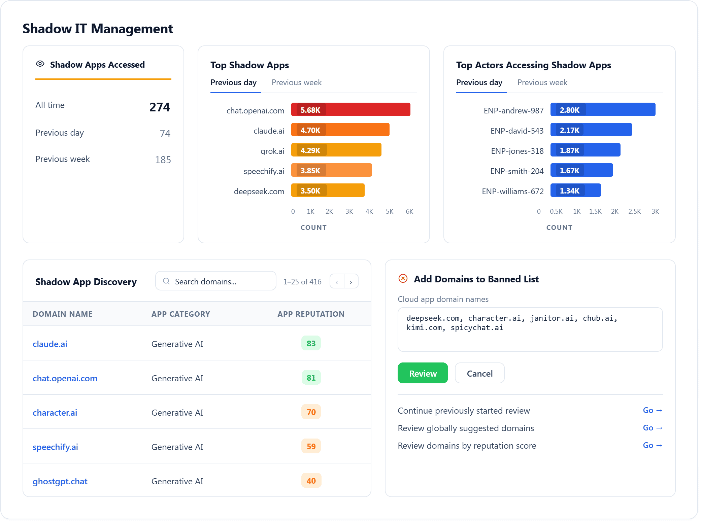Click the eye icon beside Shadow Apps Accessed
This screenshot has width=701, height=522.
point(40,64)
